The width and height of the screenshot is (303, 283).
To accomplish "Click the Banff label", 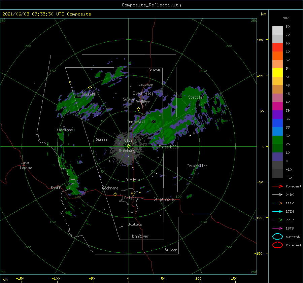I will pos(56,187).
